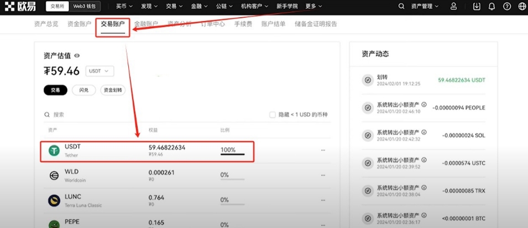The image size is (528, 228).
Task: Switch to 订单中心 tab
Action: 213,24
